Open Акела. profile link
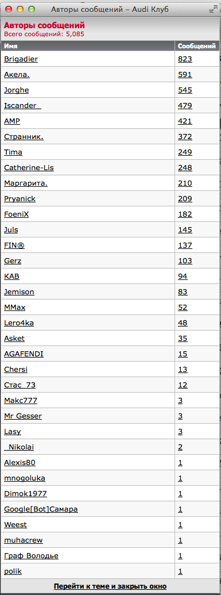 pyautogui.click(x=17, y=74)
